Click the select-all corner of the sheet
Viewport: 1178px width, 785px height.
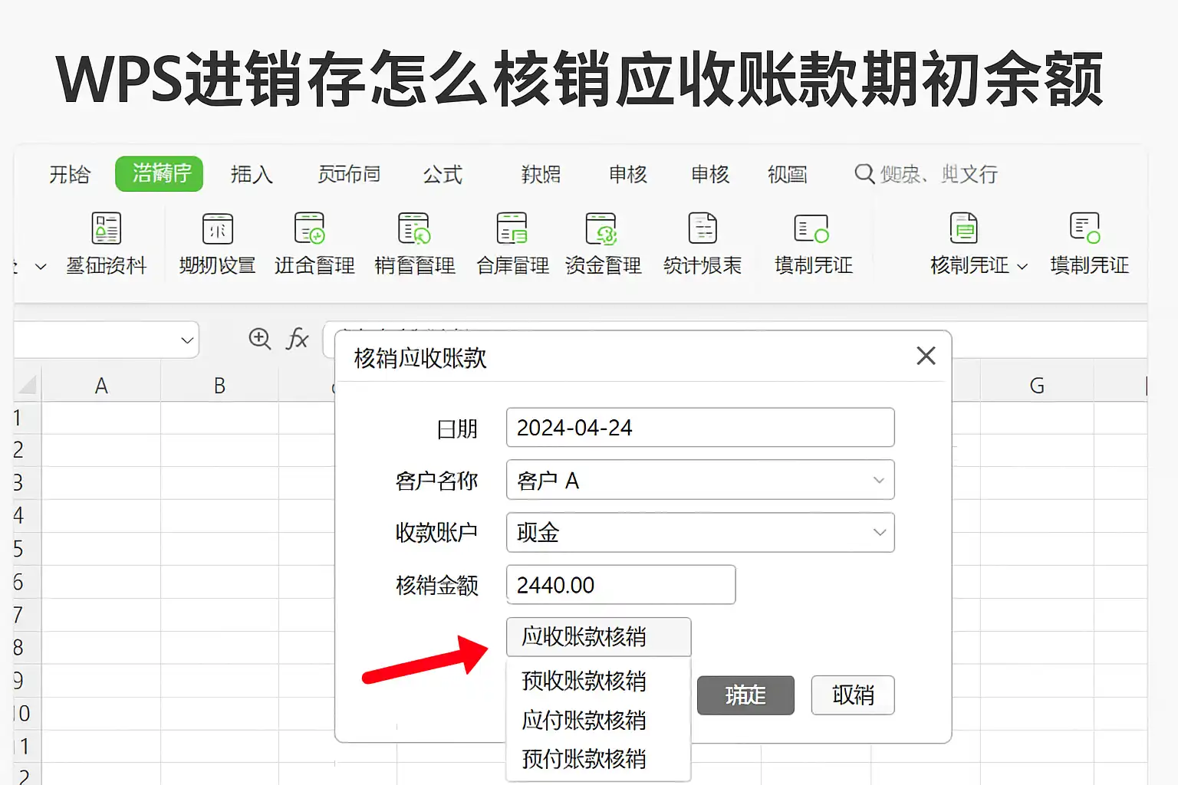click(27, 384)
